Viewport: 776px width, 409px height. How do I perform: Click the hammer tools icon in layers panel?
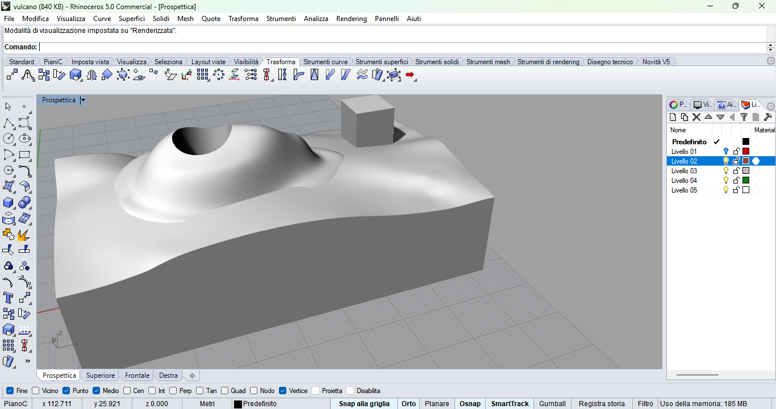[x=767, y=117]
